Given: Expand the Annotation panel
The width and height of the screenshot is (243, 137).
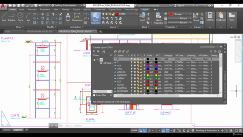Looking at the screenshot, I should click(77, 27).
